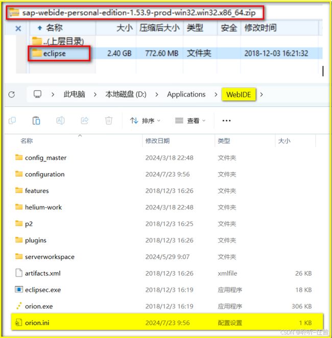Screen dimensions: 332x338
Task: Select the orion.exe file name
Action: (39, 306)
